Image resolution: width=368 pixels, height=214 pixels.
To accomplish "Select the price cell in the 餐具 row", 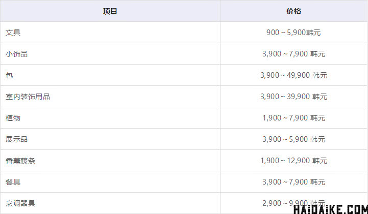I will click(293, 182).
